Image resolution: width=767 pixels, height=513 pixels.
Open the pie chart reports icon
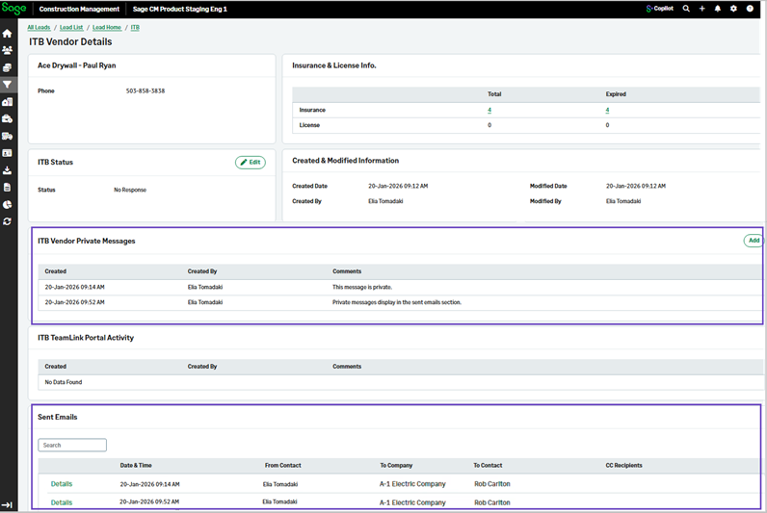pos(8,205)
